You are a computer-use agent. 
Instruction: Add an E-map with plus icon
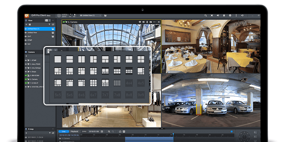[26, 133]
